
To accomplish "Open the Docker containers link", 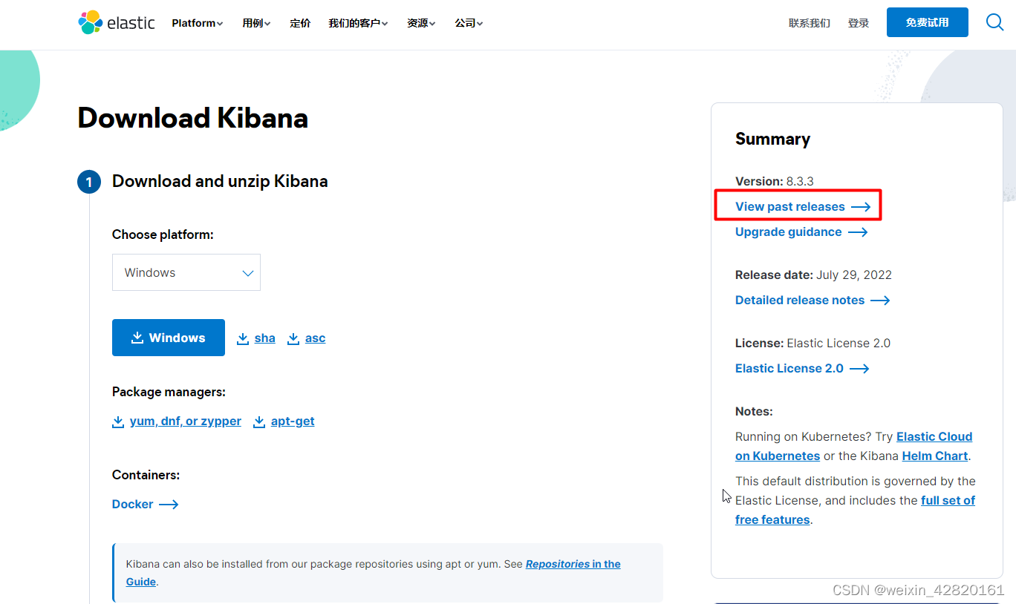I will [133, 505].
